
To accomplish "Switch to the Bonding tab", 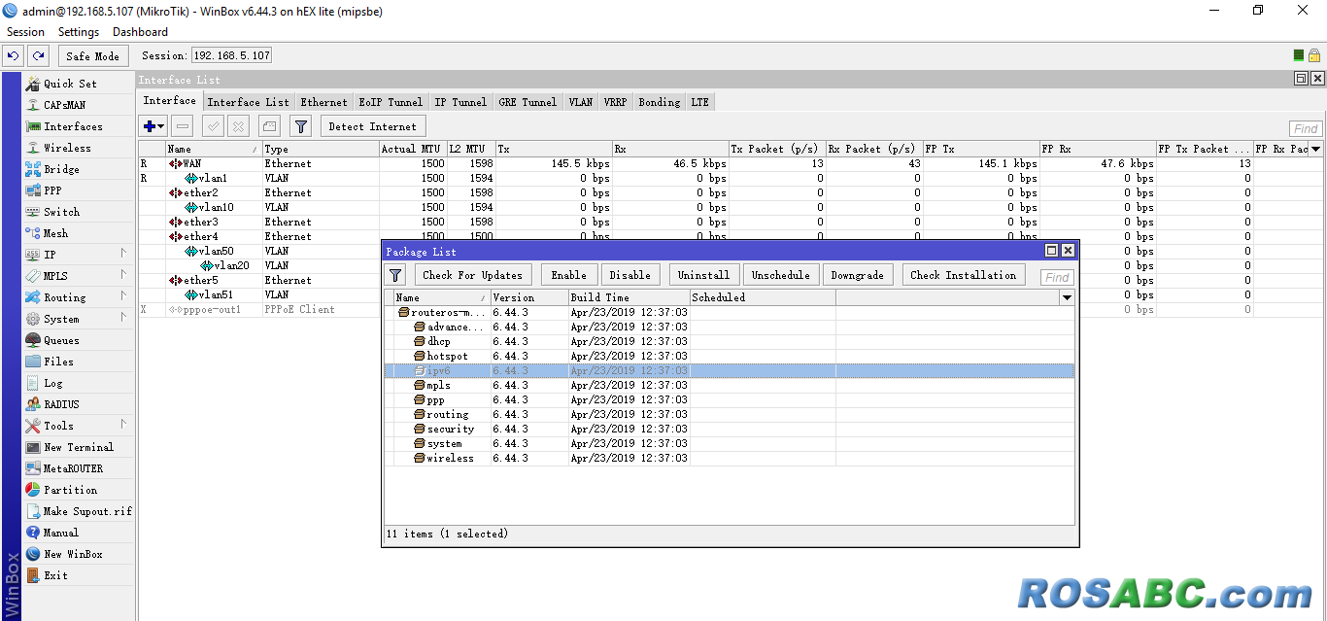I will tap(660, 102).
